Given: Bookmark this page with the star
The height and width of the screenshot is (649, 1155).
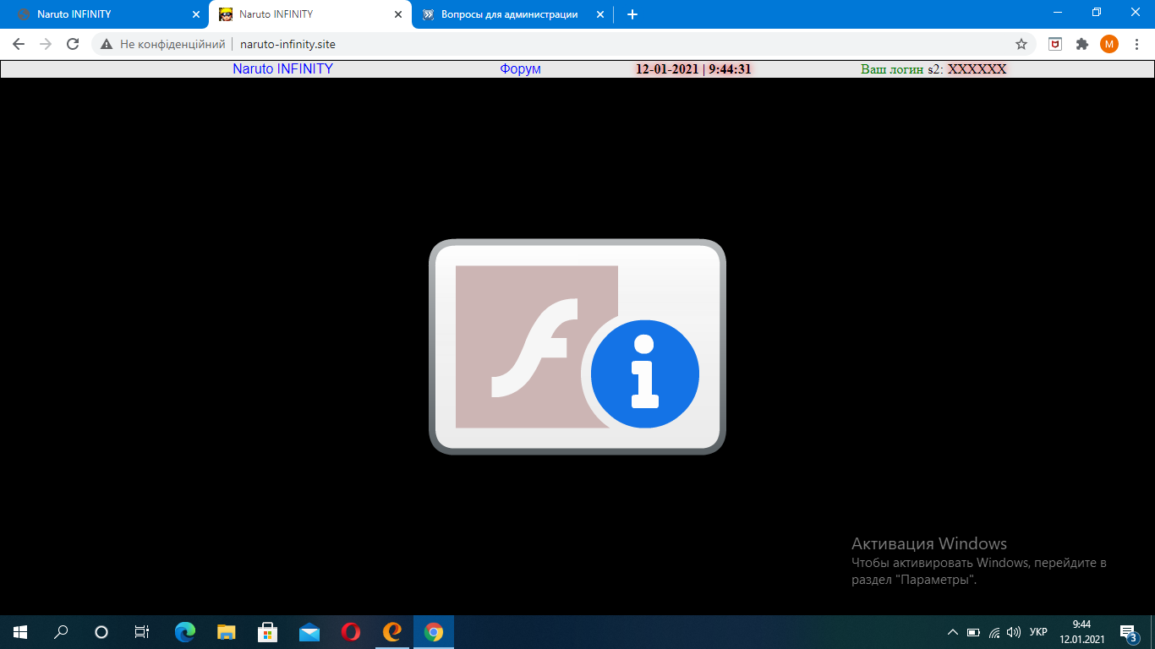Looking at the screenshot, I should [1021, 44].
